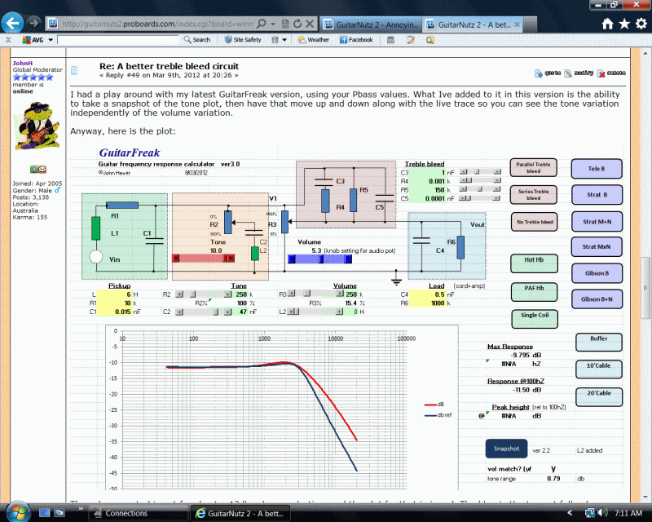The height and width of the screenshot is (522, 652).
Task: Click JohnH's email envelope icon
Action: coord(42,169)
